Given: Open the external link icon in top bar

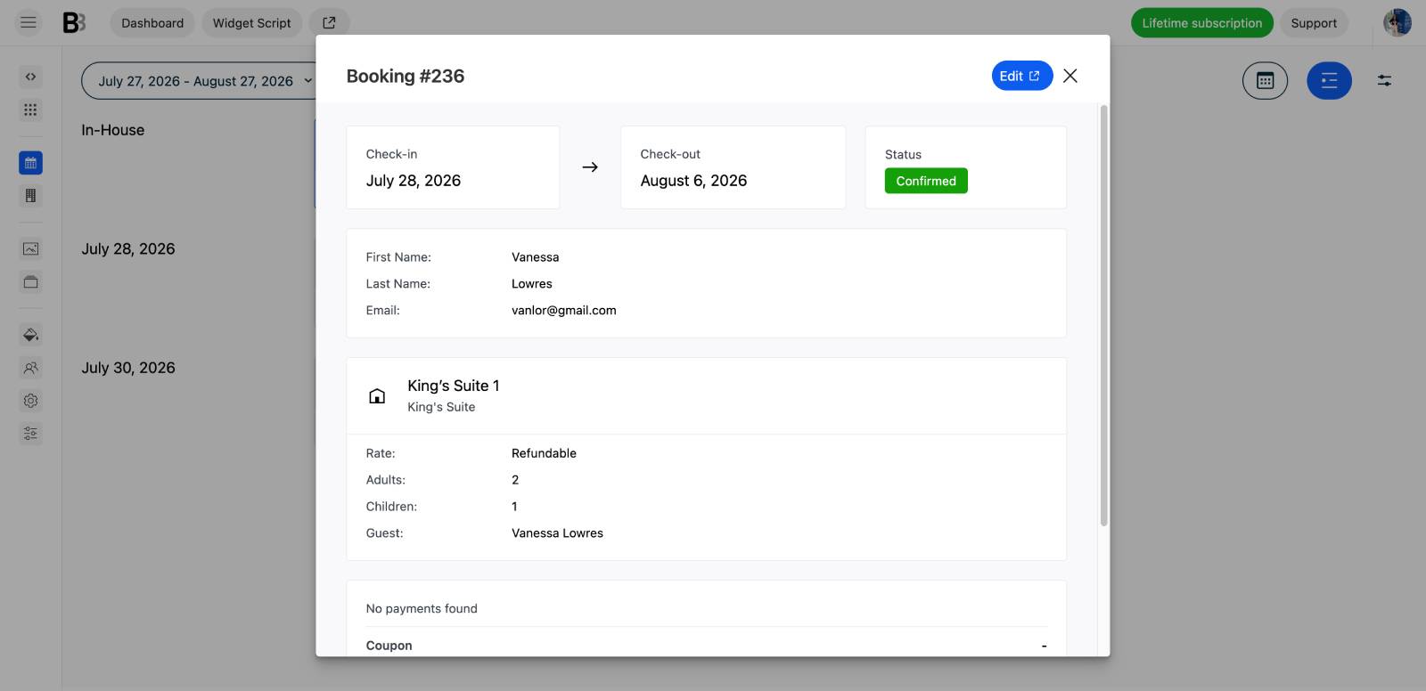Looking at the screenshot, I should 329,23.
